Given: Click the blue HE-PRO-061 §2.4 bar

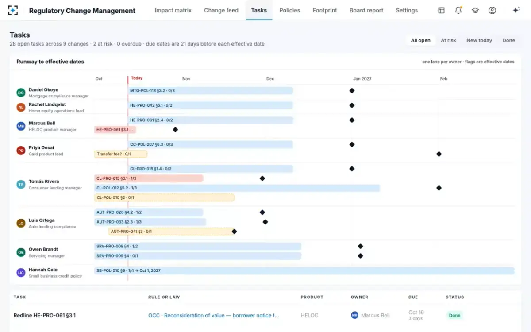Looking at the screenshot, I should (211, 120).
